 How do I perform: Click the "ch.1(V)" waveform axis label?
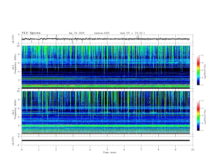(13, 39)
